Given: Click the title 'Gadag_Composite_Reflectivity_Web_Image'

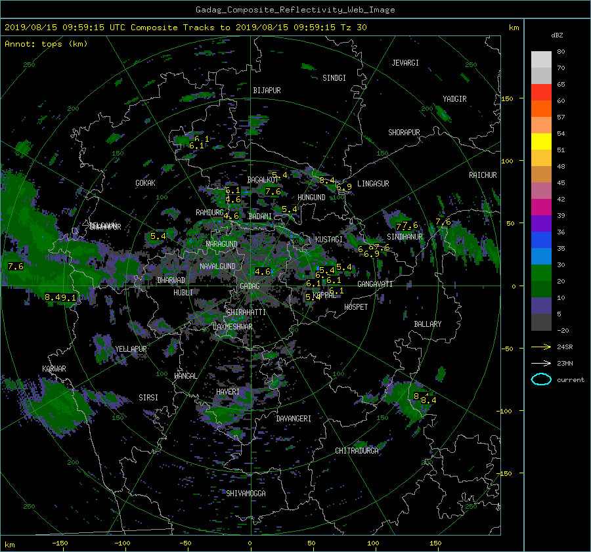Looking at the screenshot, I should click(295, 10).
